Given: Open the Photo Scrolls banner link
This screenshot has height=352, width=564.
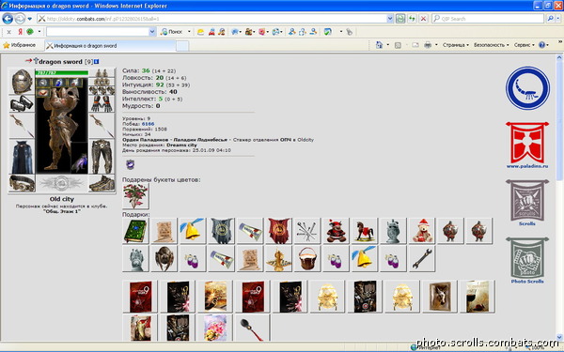Looking at the screenshot, I should 527,260.
